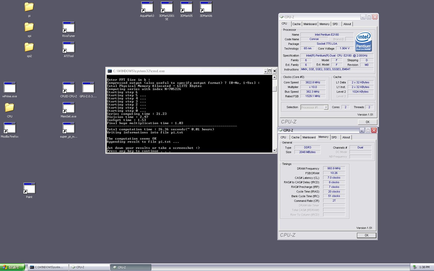Open the Windows start button
Image resolution: width=434 pixels, height=271 pixels.
coord(12,267)
